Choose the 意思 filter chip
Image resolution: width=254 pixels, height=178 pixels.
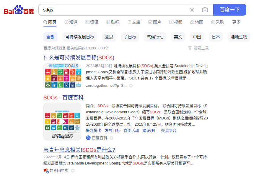click(109, 37)
